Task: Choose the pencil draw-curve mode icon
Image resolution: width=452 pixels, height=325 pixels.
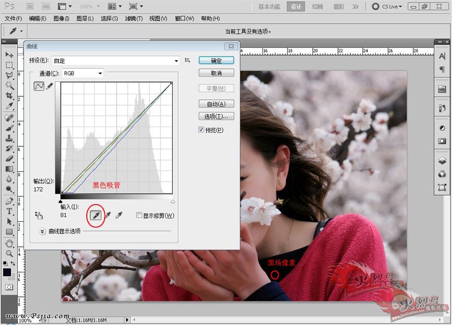Action: (x=49, y=86)
